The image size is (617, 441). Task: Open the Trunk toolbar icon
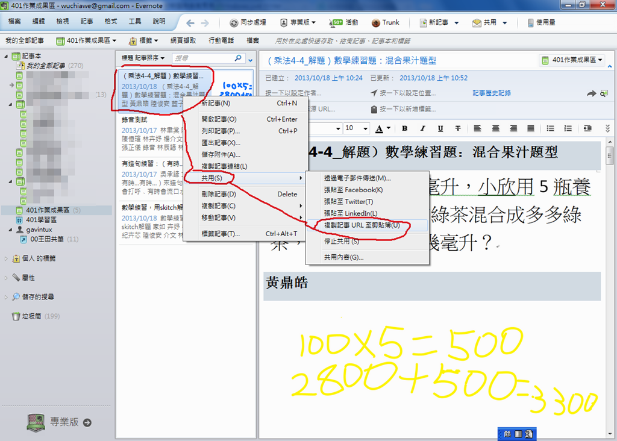(x=375, y=23)
